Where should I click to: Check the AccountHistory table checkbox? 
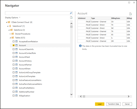(14, 61)
